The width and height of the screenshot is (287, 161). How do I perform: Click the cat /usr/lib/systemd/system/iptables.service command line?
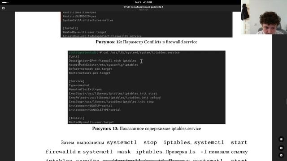pos(124,53)
